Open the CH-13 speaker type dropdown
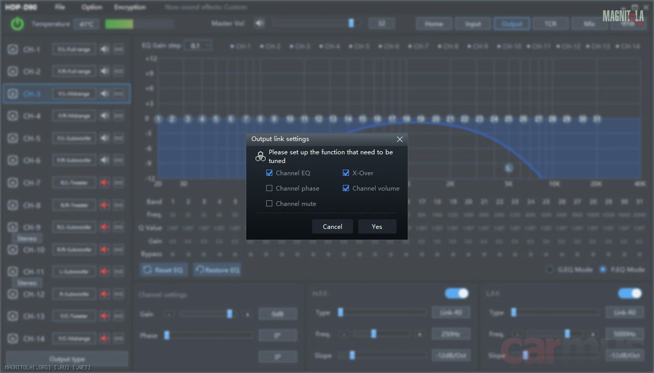Image resolution: width=654 pixels, height=373 pixels. point(74,316)
